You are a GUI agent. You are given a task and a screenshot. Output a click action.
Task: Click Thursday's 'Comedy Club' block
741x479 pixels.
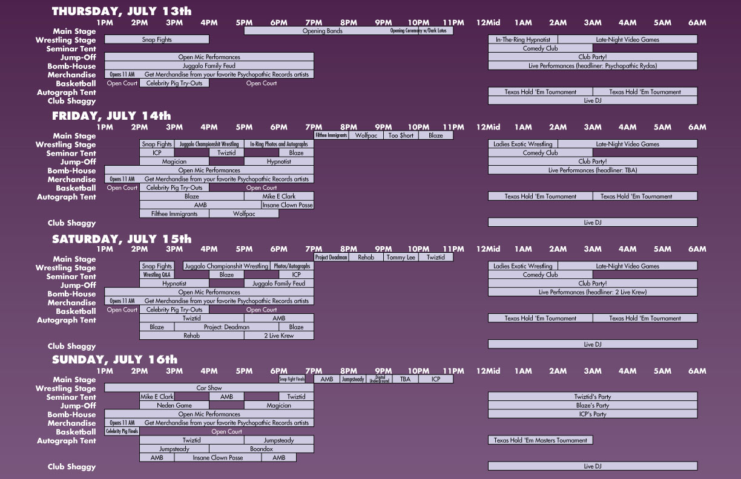pos(541,48)
